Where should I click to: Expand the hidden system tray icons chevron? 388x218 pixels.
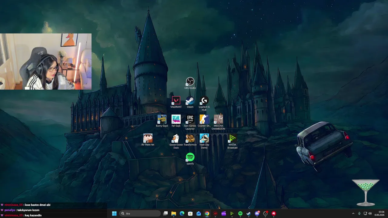coord(353,213)
